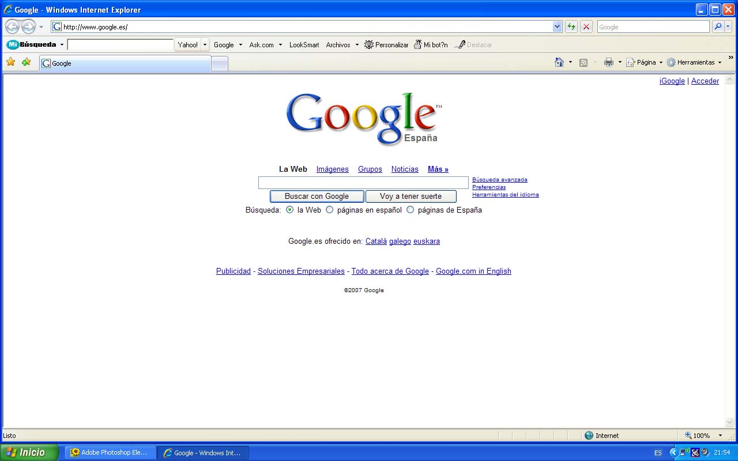Image resolution: width=738 pixels, height=461 pixels.
Task: Click the Destacar highlighter icon
Action: (460, 44)
